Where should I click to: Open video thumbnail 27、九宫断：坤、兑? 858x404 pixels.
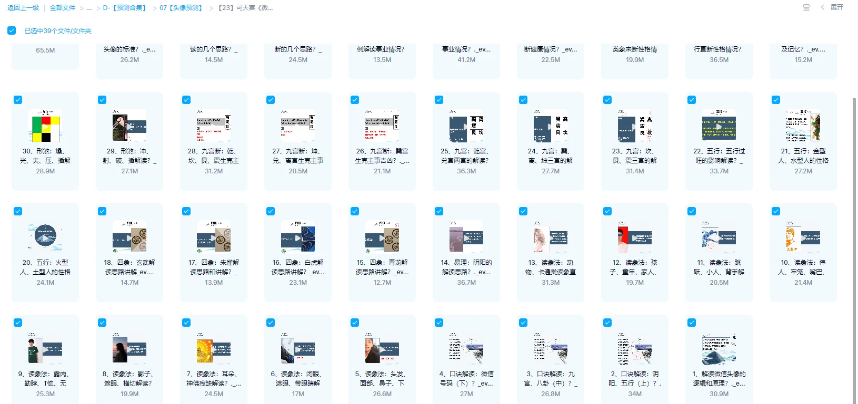[298, 126]
